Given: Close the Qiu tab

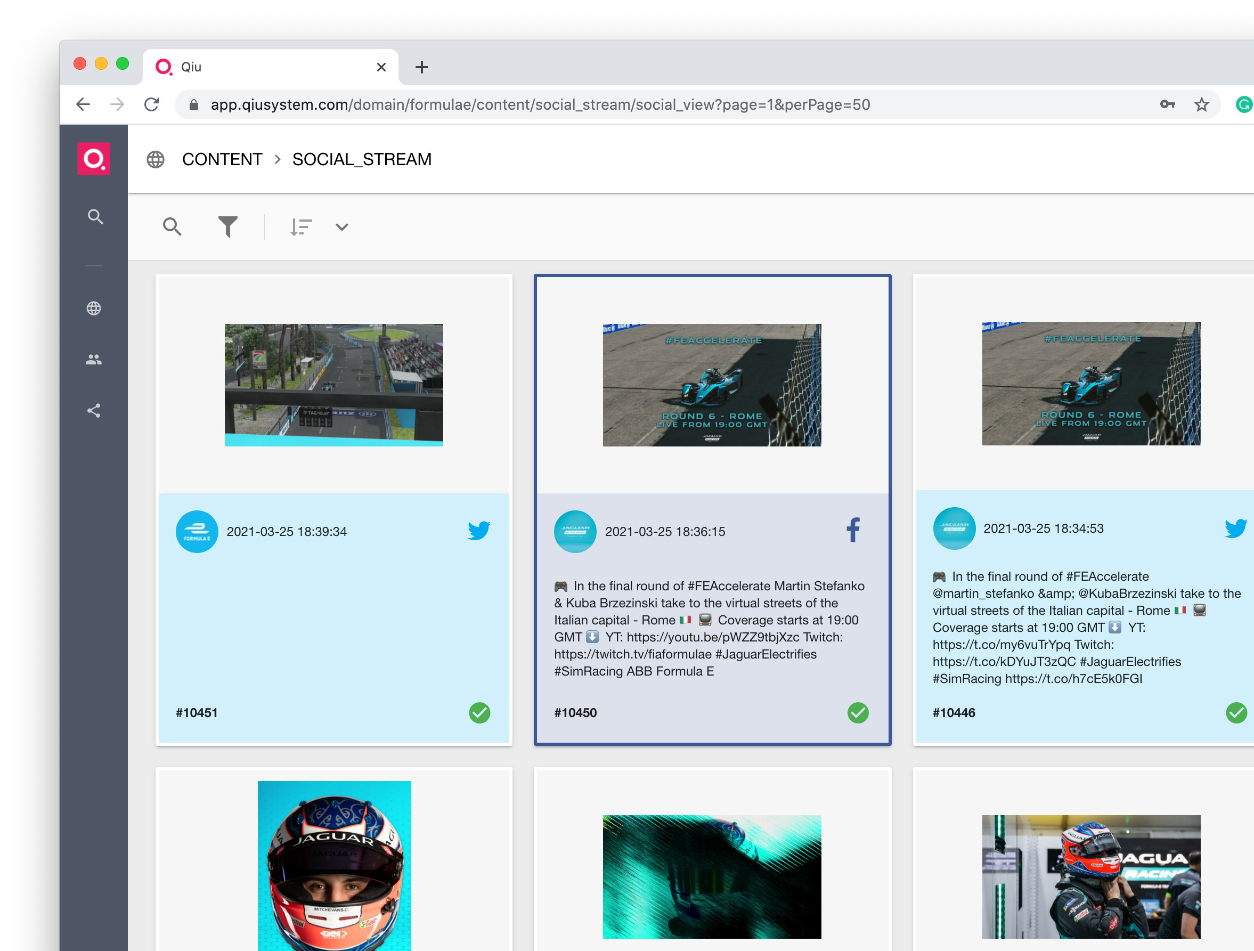Looking at the screenshot, I should 381,67.
